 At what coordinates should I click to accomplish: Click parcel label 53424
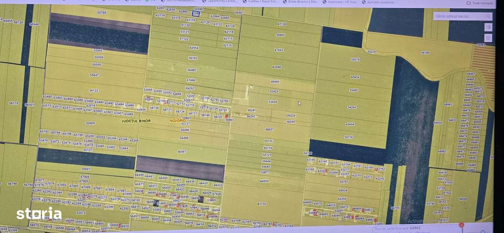[272, 102]
